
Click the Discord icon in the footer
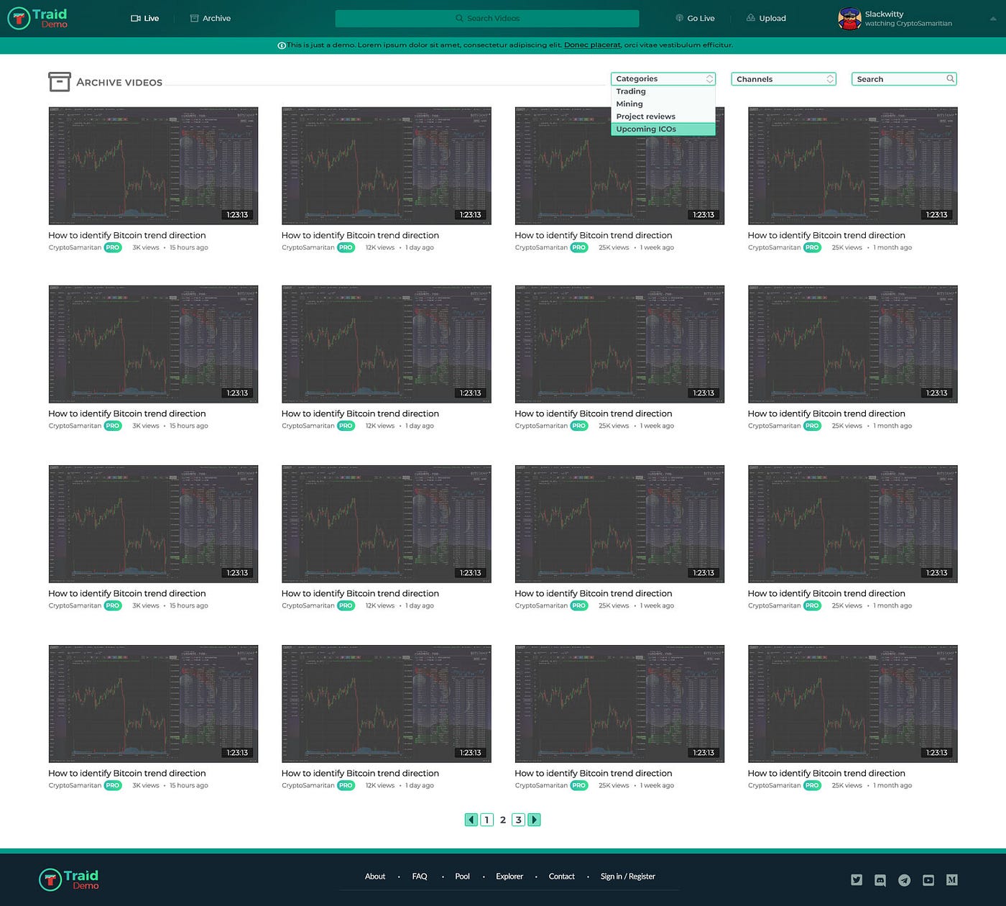[x=880, y=879]
